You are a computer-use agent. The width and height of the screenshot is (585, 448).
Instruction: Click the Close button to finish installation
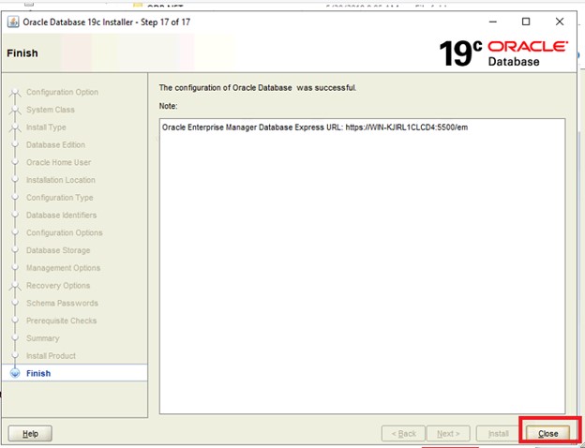tap(548, 434)
